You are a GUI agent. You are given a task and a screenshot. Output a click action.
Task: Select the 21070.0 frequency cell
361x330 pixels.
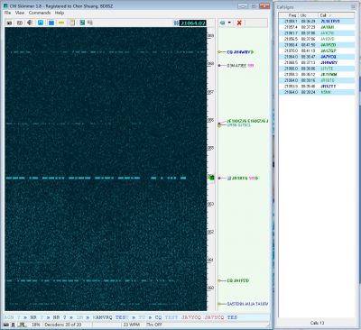(x=291, y=50)
